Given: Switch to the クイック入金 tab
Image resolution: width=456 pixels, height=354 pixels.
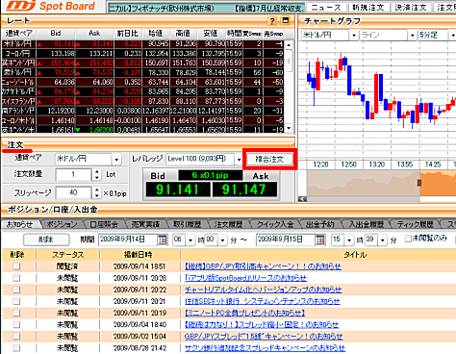Looking at the screenshot, I should point(275,224).
